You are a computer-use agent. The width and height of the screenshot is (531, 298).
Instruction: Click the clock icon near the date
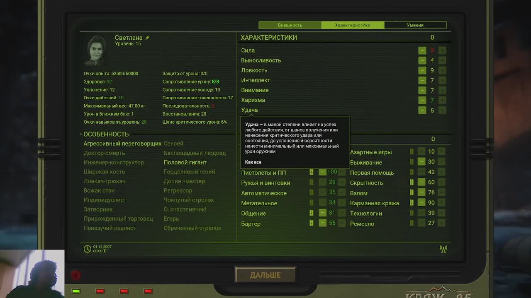pyautogui.click(x=87, y=249)
